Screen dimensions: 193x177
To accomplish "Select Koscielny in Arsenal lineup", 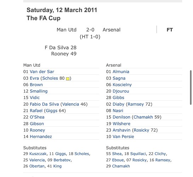I will [x=122, y=85].
